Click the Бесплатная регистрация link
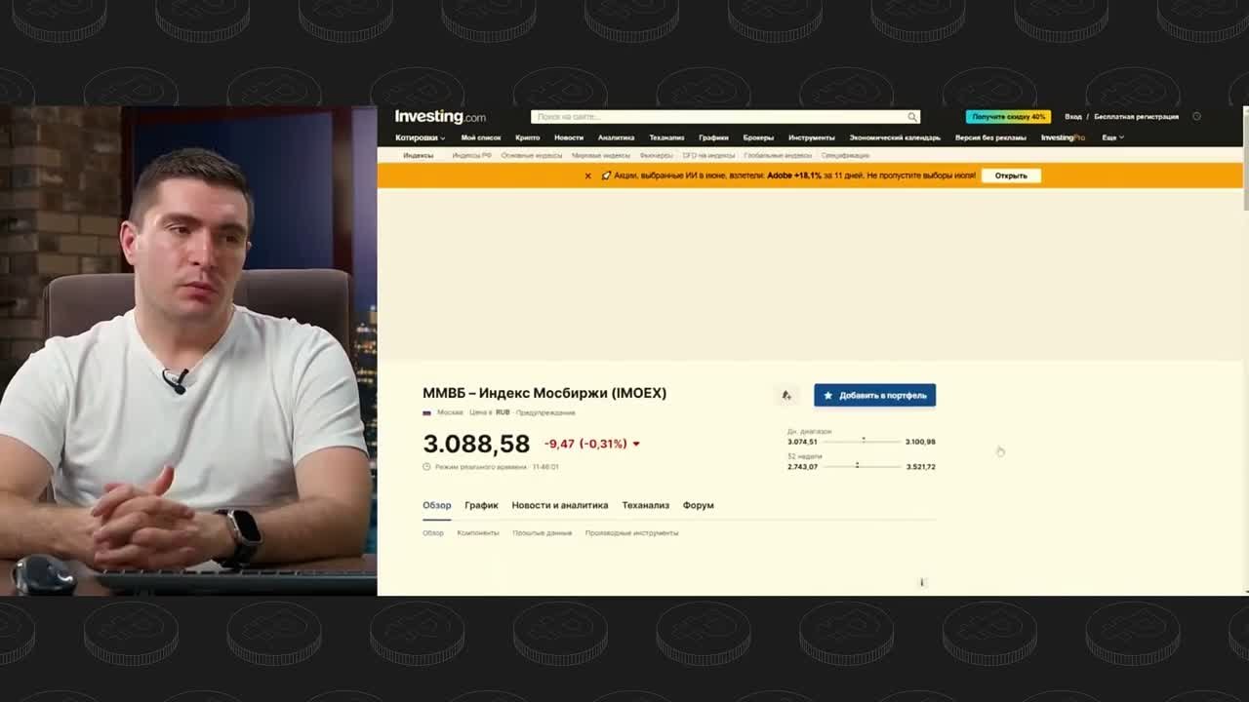 1136,117
